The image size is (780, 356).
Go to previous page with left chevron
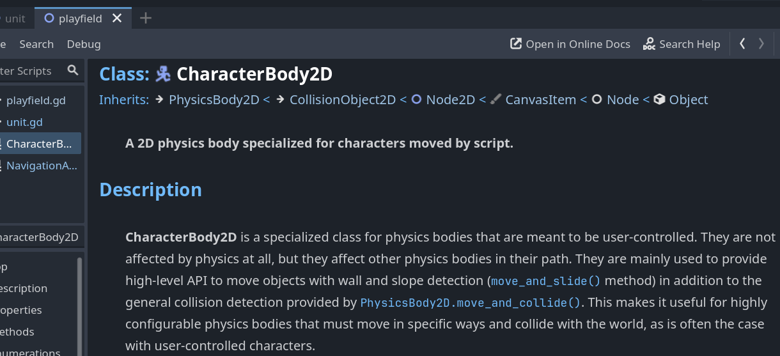tap(742, 43)
